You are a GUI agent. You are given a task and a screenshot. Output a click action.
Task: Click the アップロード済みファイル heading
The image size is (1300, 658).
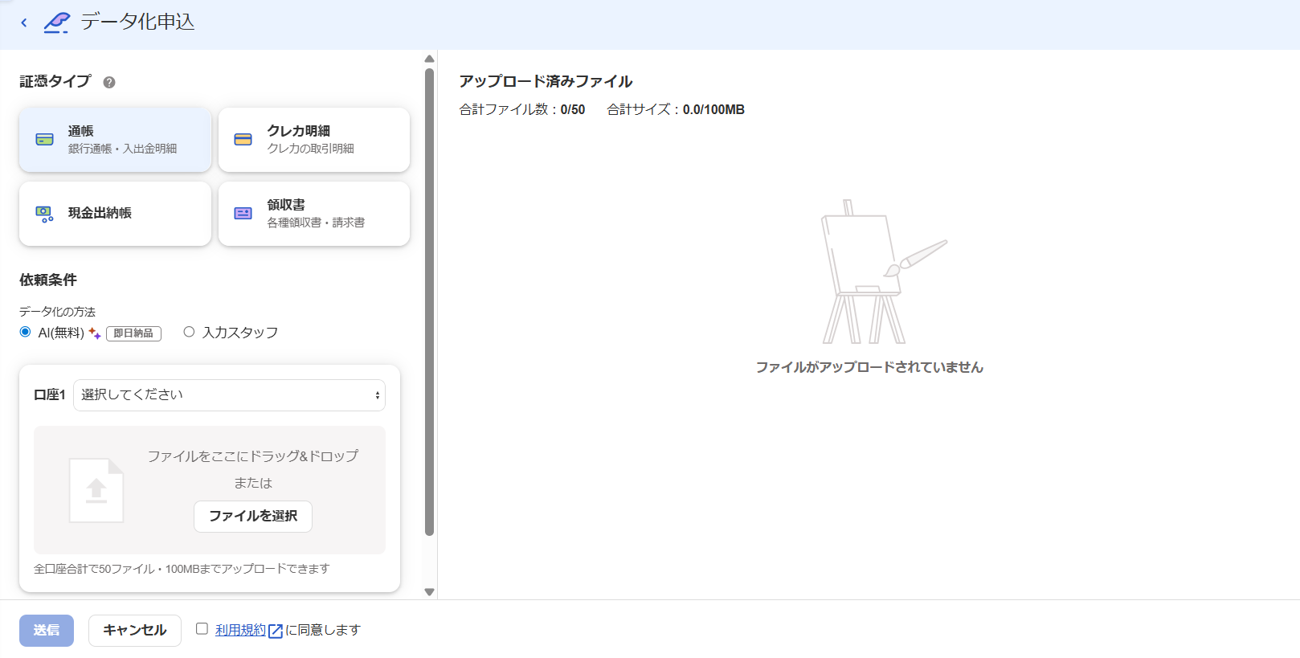[x=546, y=82]
